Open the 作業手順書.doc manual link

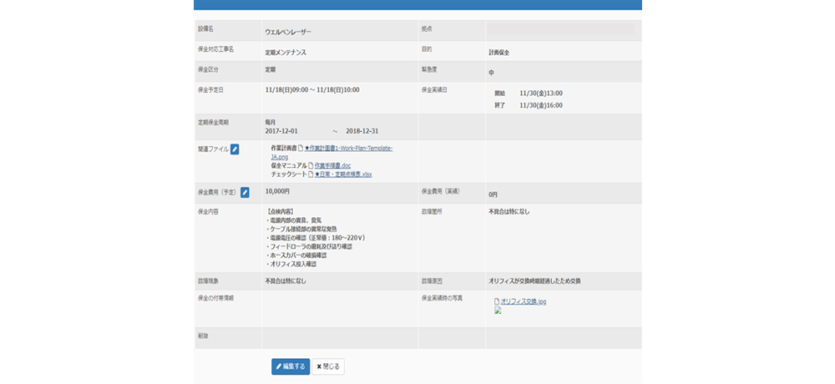[x=333, y=165]
